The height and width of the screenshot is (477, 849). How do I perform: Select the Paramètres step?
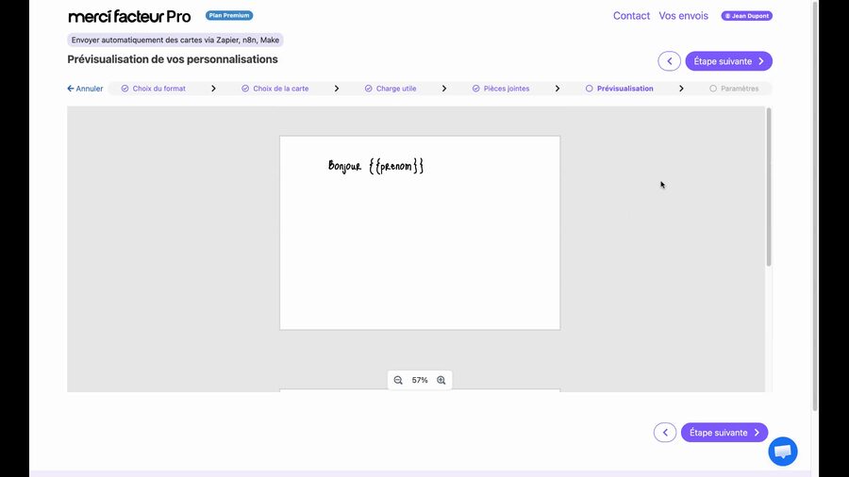[x=734, y=89]
